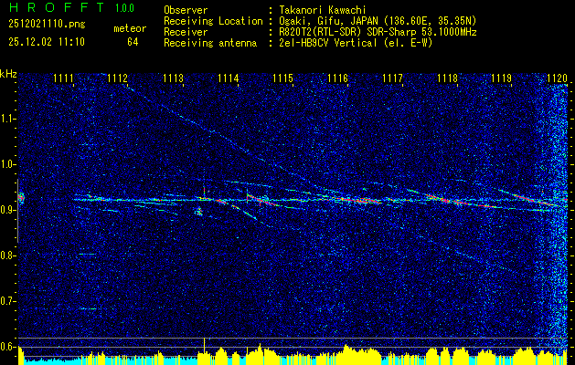Image resolution: width=575 pixels, height=365 pixels.
Task: Click the 0.8 kHz frequency label
Action: 8,255
